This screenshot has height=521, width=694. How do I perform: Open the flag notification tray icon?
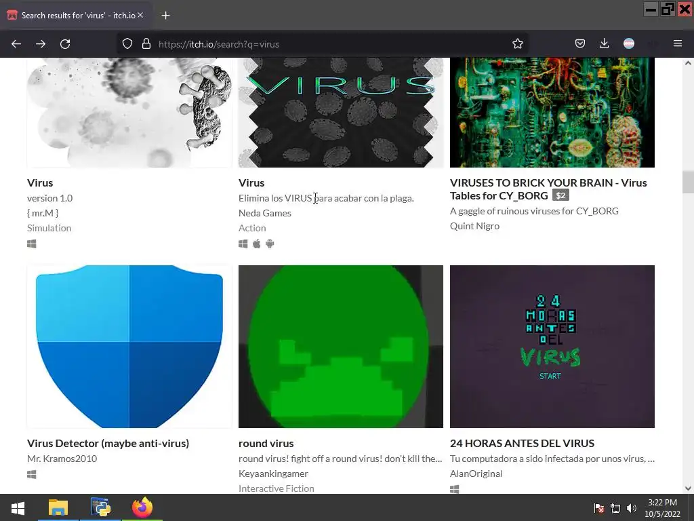click(x=599, y=508)
